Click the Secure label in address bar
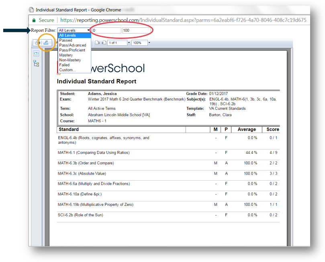Viewport: 325px width, 262px height. [x=46, y=20]
